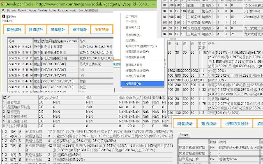Switch to the Resources tab
This screenshot has width=263, height=164.
pos(63,11)
